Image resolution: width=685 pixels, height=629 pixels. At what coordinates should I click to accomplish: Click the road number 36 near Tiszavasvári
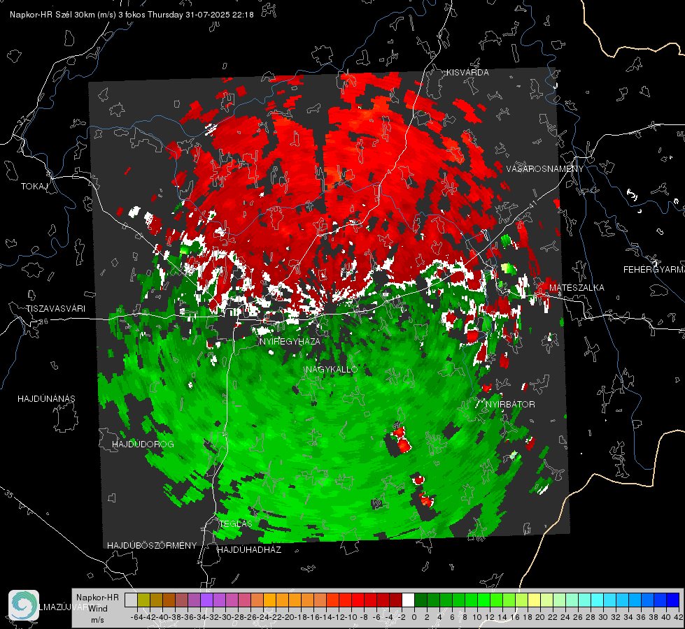43,321
